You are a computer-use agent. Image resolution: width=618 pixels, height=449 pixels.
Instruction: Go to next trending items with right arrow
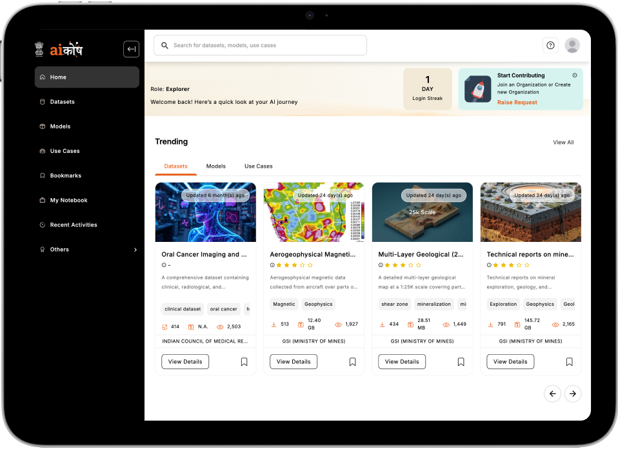[572, 394]
